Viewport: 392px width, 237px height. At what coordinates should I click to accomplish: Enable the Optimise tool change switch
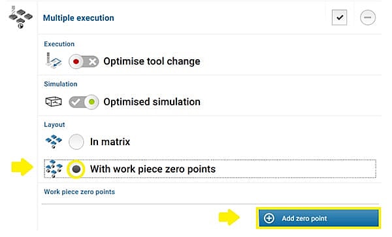(84, 61)
